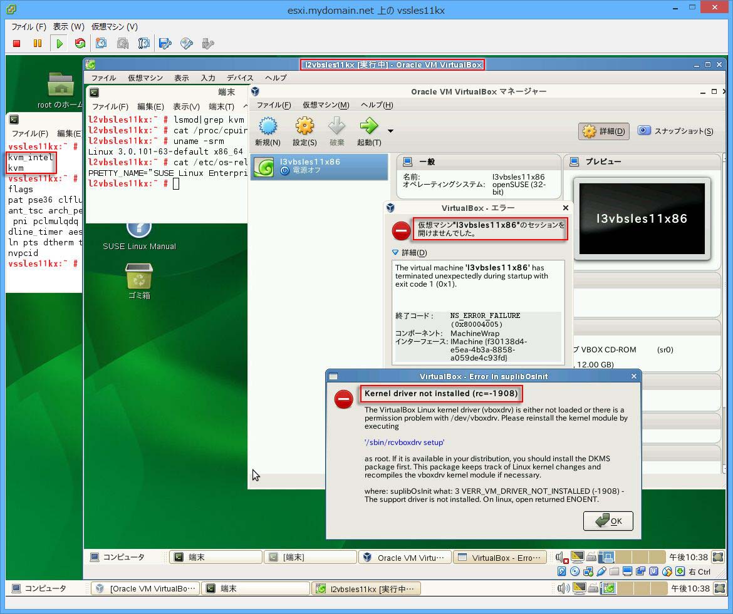Image resolution: width=733 pixels, height=614 pixels.
Task: Switch to Oracle VM Virtu… taskbar item
Action: pos(405,558)
